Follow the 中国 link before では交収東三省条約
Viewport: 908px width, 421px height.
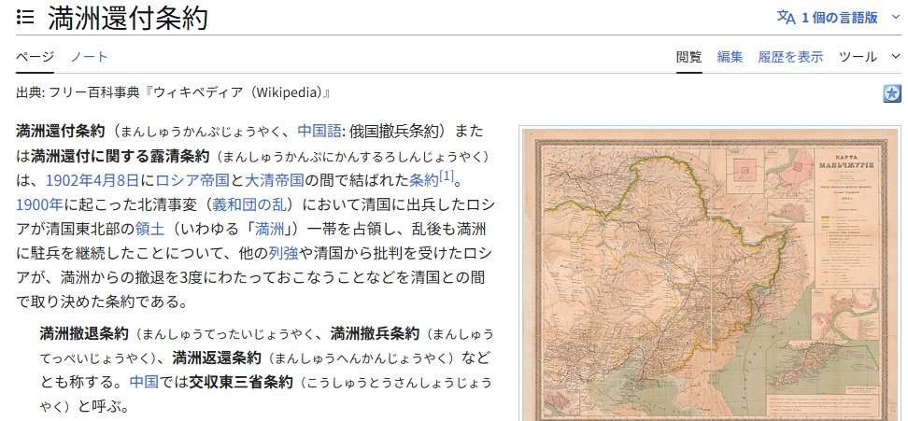point(144,382)
